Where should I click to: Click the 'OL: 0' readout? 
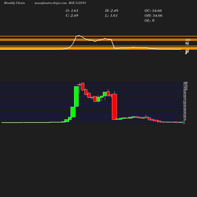pos(149,20)
